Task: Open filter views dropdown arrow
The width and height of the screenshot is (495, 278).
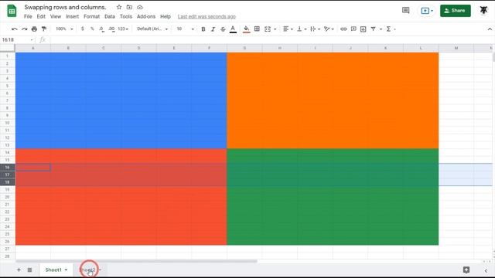Action: coord(381,29)
